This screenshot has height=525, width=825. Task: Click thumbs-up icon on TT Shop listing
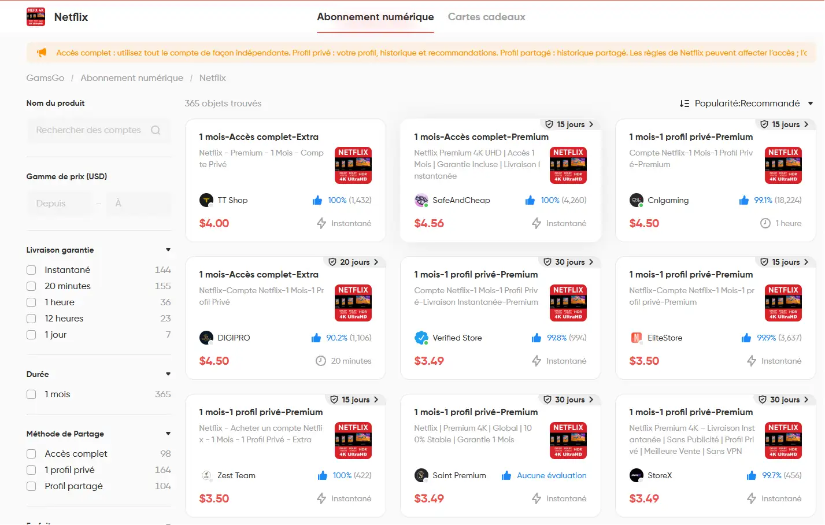coord(317,200)
